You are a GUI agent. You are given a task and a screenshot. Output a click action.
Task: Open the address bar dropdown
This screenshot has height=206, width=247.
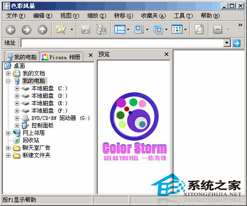point(227,43)
